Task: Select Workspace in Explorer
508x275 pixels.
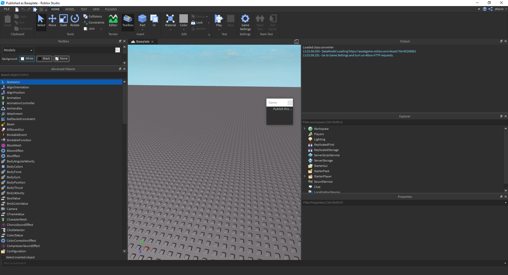Action: (321, 129)
